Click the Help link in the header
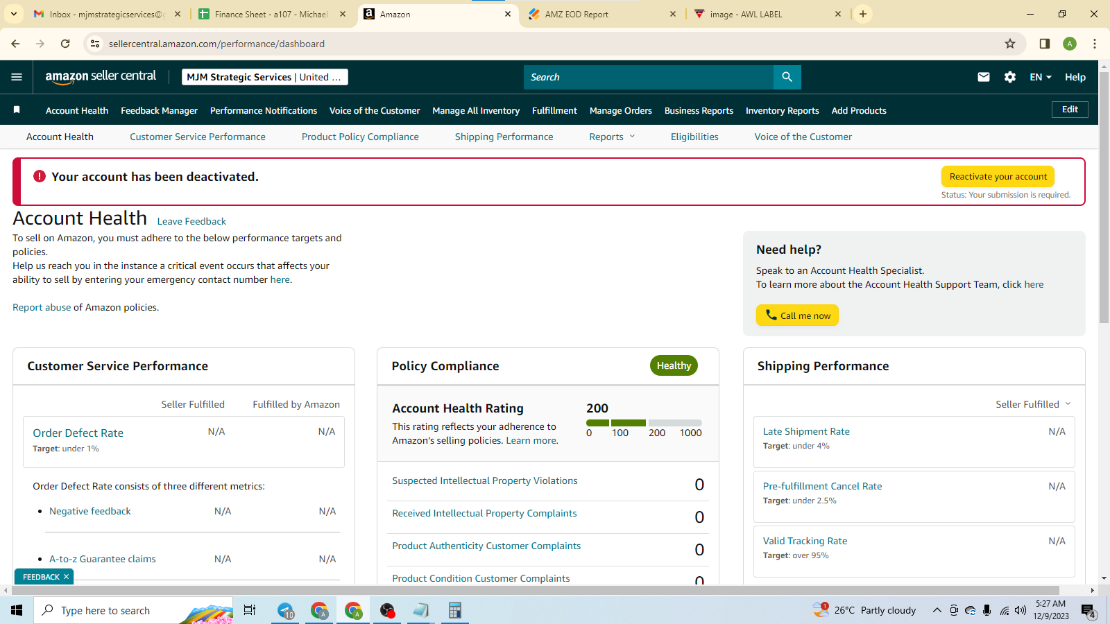Viewport: 1110px width, 624px height. click(1075, 77)
